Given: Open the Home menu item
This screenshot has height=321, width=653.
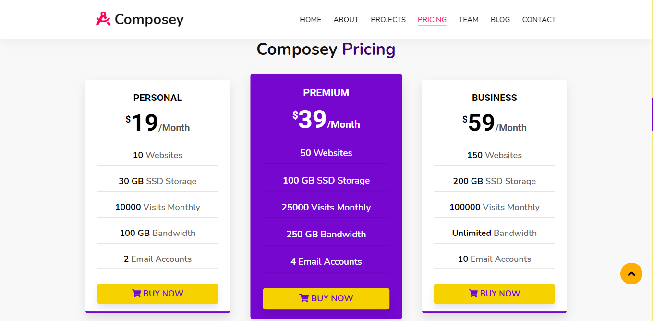Looking at the screenshot, I should click(310, 20).
